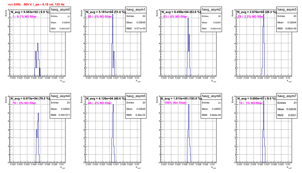
Task: Select the havg_asym6 stats box title
Action: (211, 96)
